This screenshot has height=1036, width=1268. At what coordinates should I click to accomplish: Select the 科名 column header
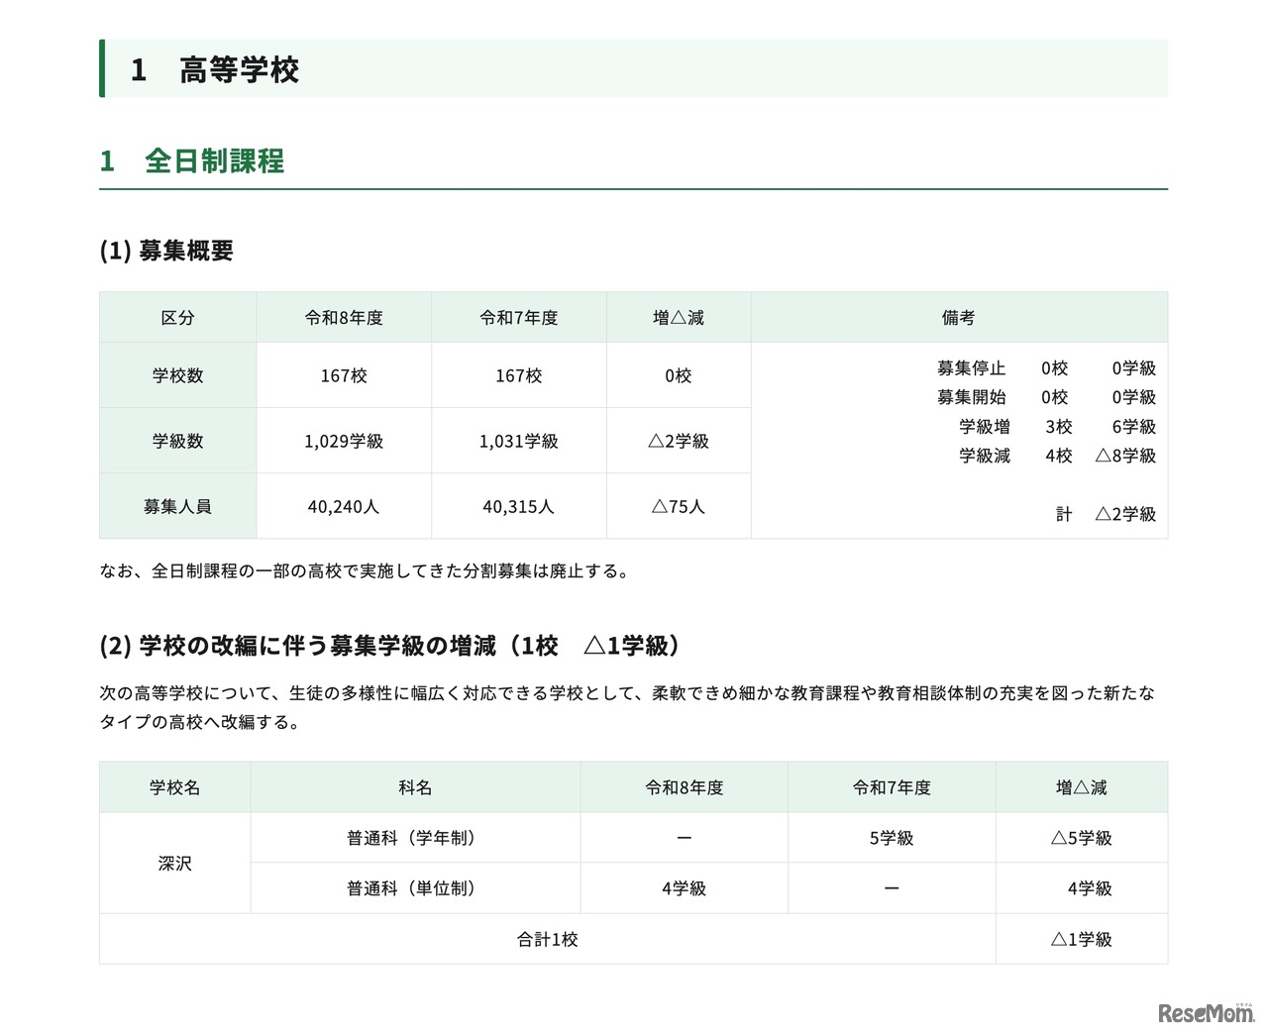[414, 787]
